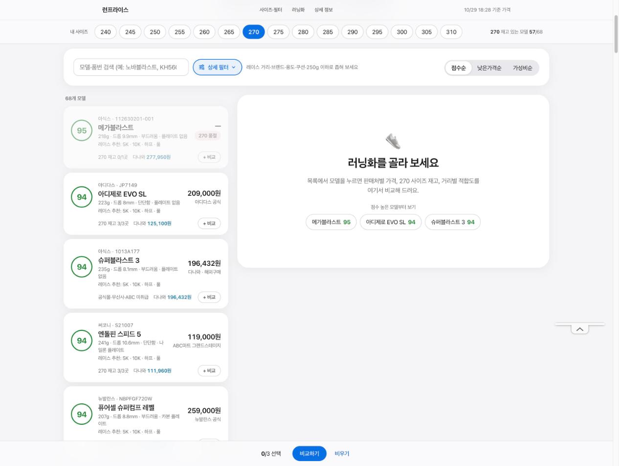Select size 275

click(x=278, y=32)
